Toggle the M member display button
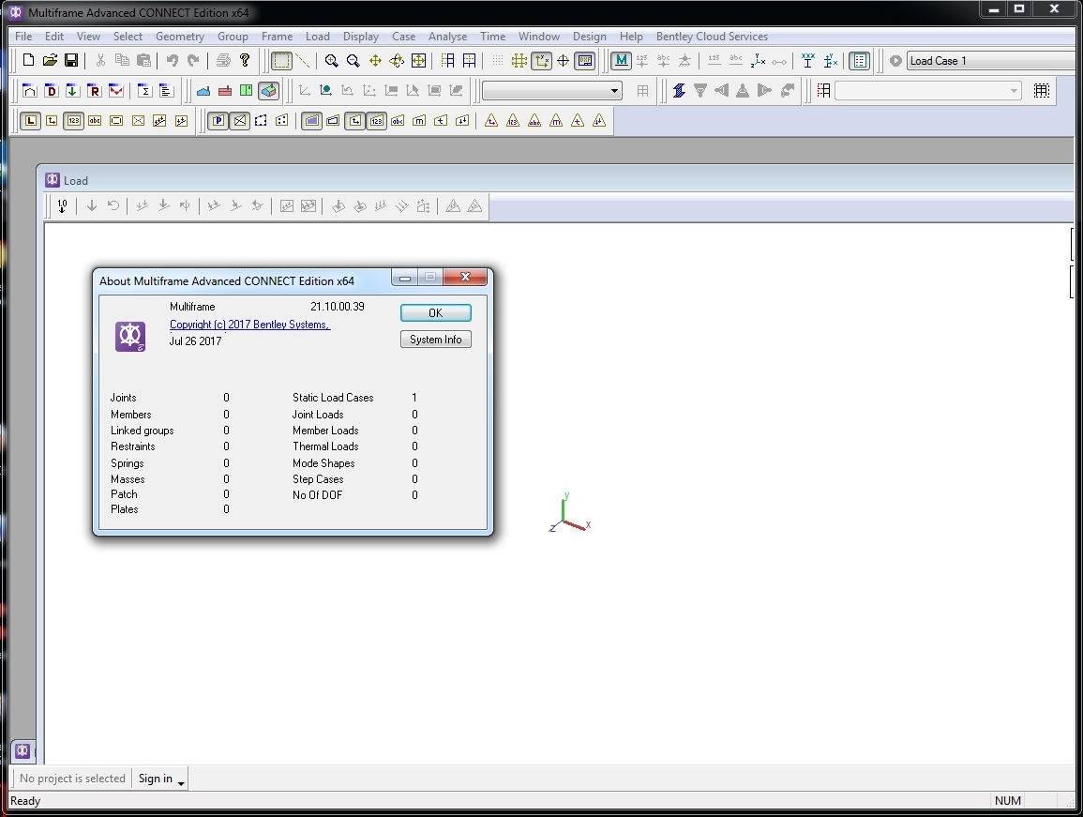Viewport: 1083px width, 817px height. pyautogui.click(x=622, y=61)
